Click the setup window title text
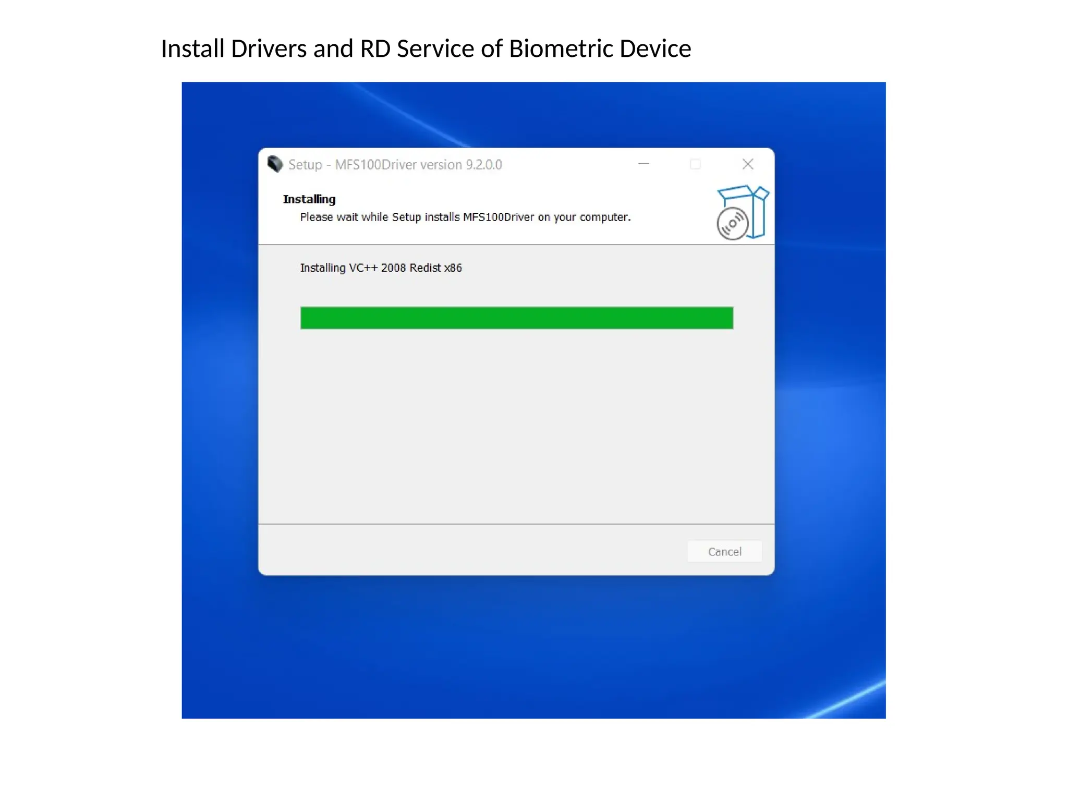The width and height of the screenshot is (1068, 801). [x=395, y=165]
